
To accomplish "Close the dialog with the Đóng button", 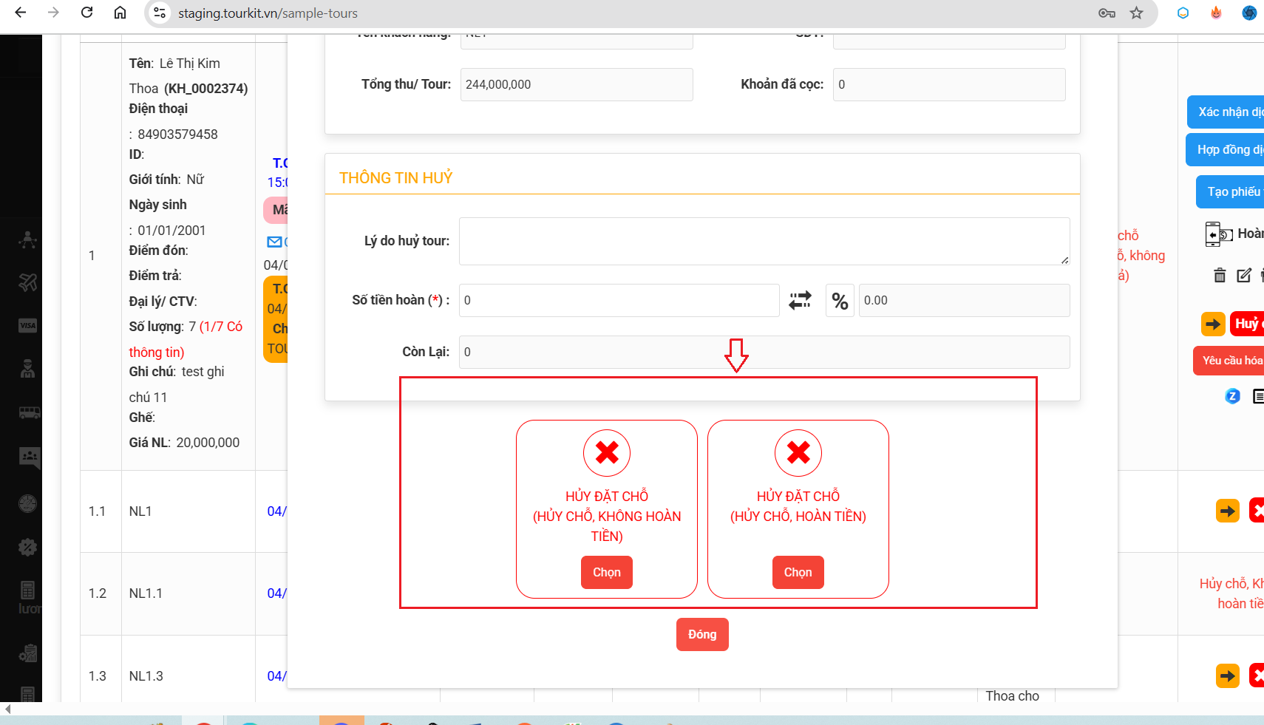I will click(x=701, y=634).
